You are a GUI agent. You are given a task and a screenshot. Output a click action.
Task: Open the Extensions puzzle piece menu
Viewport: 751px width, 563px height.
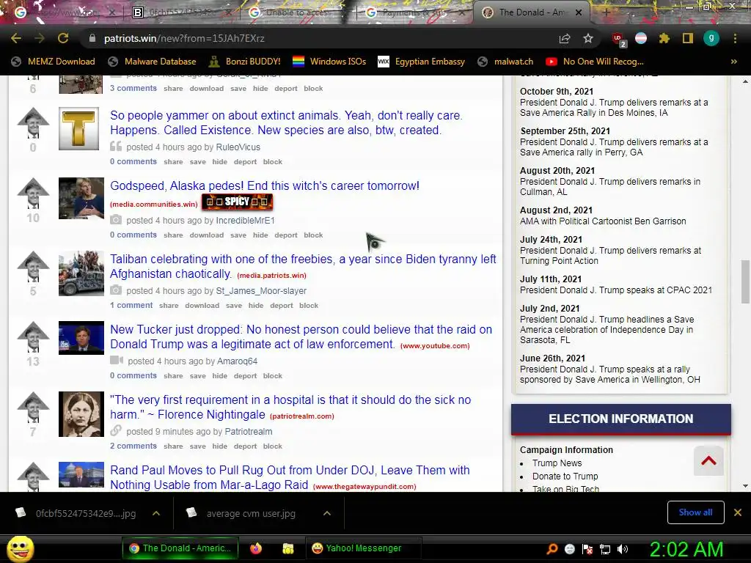point(664,38)
